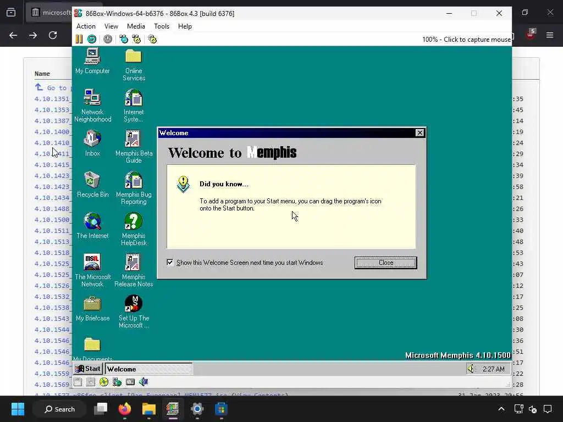The height and width of the screenshot is (422, 563).
Task: Uncheck Show this Welcome Screen checkbox
Action: [x=170, y=262]
